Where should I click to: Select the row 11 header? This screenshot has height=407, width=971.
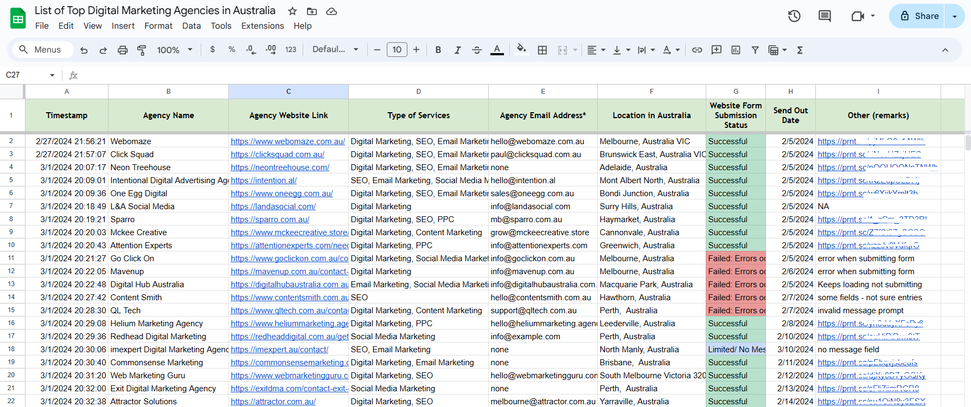(11, 259)
